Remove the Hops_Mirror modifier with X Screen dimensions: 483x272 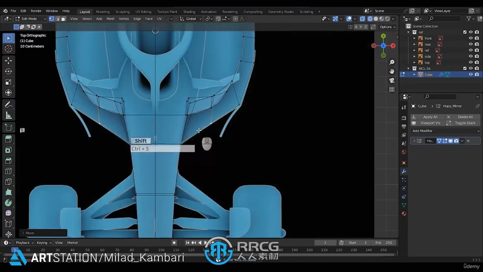pos(468,141)
